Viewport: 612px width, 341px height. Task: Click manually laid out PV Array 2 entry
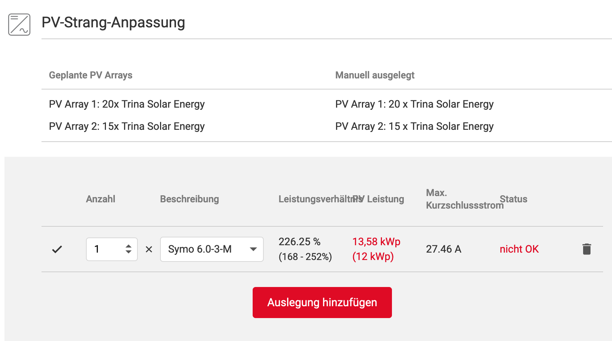(414, 126)
